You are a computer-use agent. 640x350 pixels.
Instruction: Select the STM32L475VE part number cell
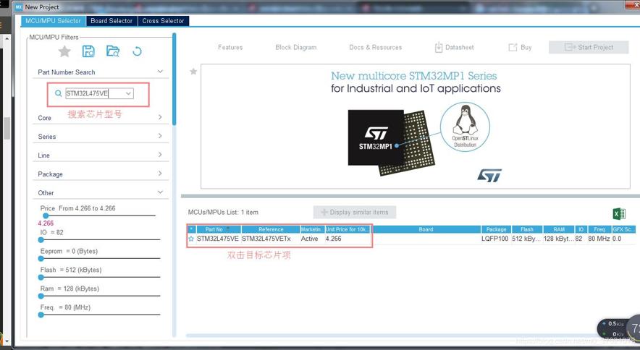click(x=217, y=239)
